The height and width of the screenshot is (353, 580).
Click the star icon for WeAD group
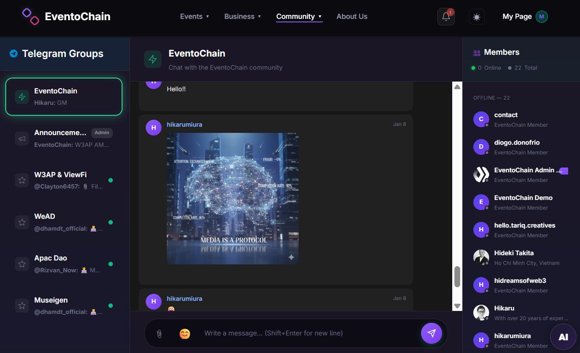pos(22,222)
